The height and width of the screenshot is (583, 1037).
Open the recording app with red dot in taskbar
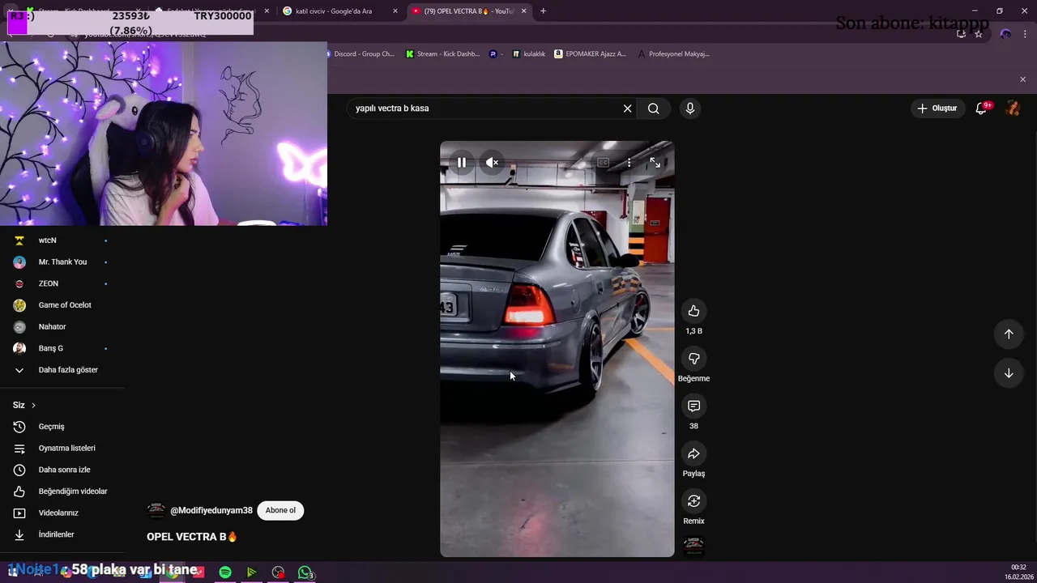tap(279, 572)
